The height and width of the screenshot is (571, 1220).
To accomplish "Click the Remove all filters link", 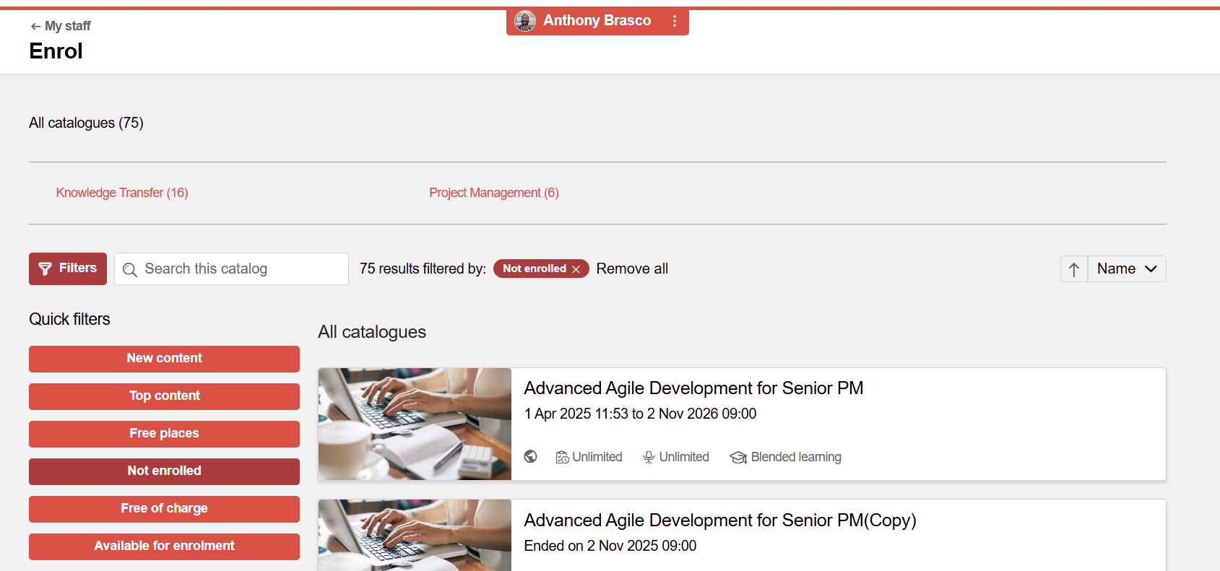I will click(x=632, y=269).
